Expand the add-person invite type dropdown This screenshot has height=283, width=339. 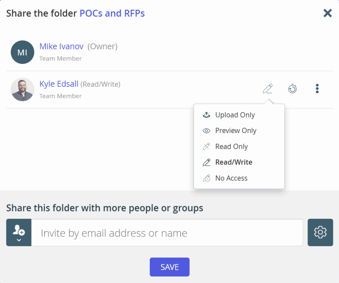(x=19, y=232)
